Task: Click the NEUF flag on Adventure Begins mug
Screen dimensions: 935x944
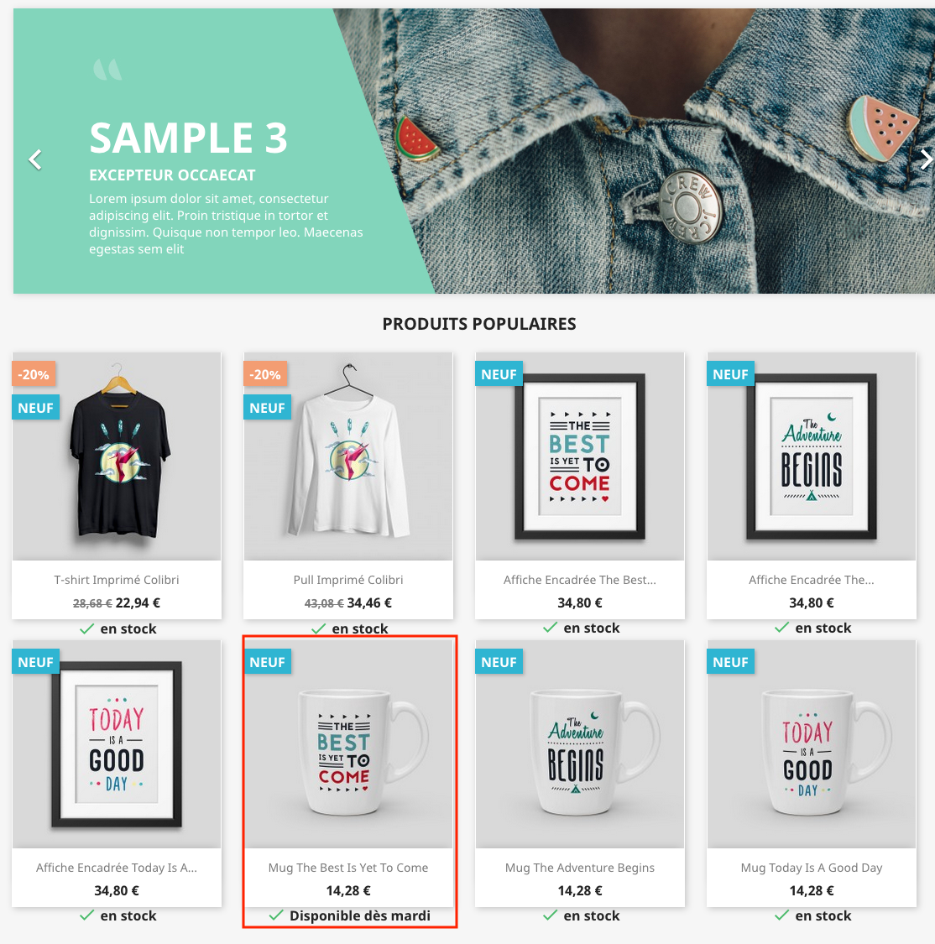Action: 499,662
